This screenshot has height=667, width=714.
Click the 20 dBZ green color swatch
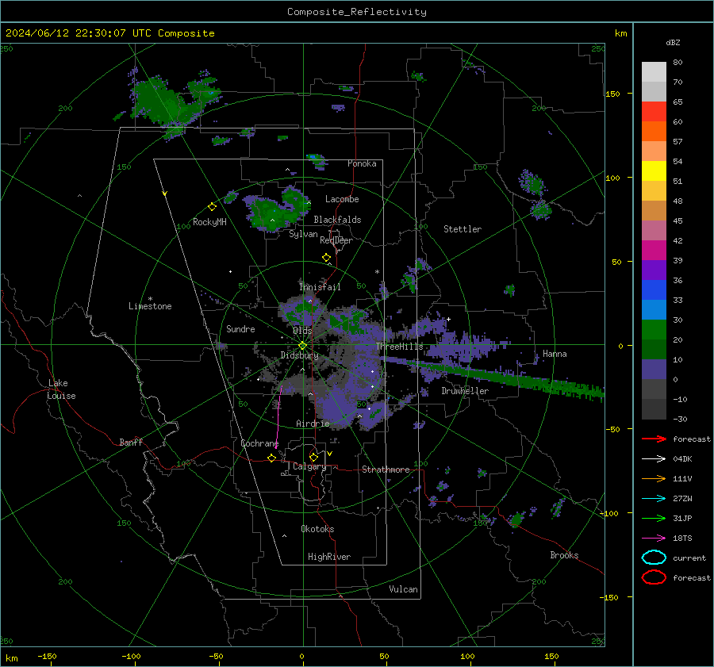654,329
